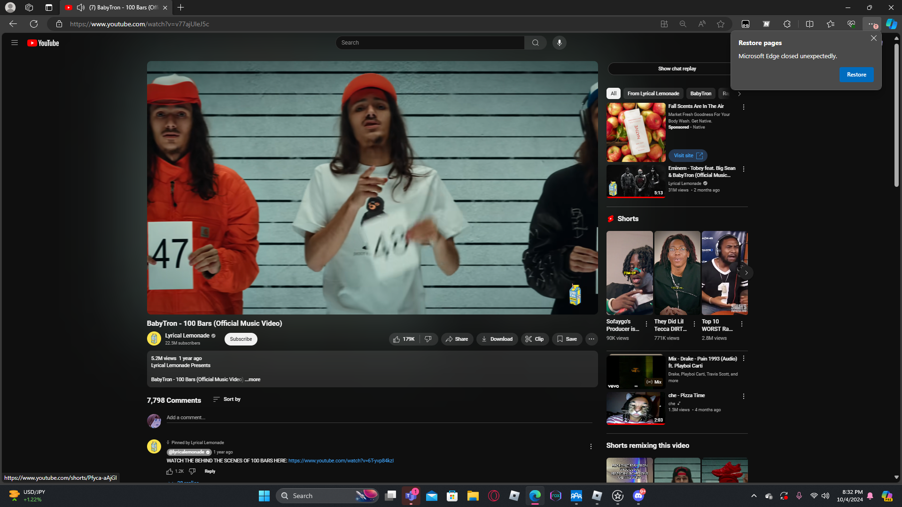Open options for Drake Pain 1993 mix
Viewport: 902px width, 507px height.
[743, 359]
